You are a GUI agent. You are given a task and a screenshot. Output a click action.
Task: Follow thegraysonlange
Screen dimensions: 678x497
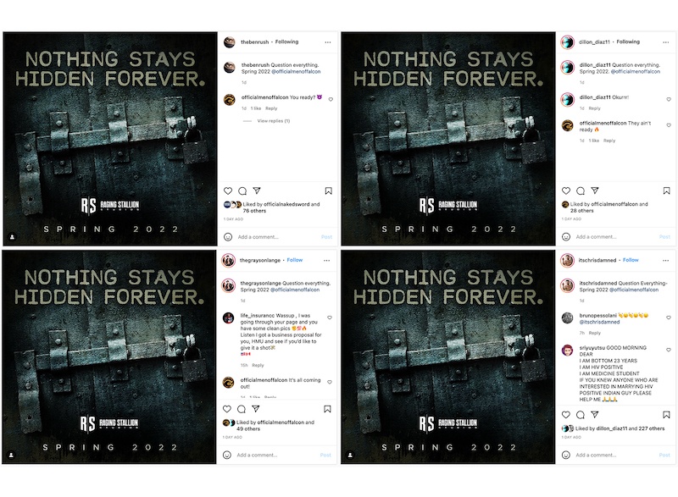(x=294, y=260)
